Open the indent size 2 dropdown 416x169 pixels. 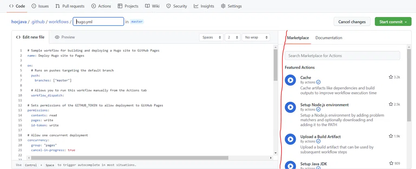click(232, 38)
